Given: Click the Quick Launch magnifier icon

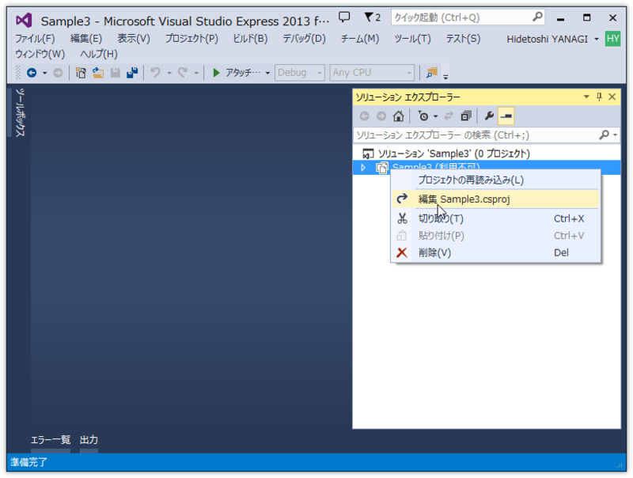Looking at the screenshot, I should click(x=537, y=17).
